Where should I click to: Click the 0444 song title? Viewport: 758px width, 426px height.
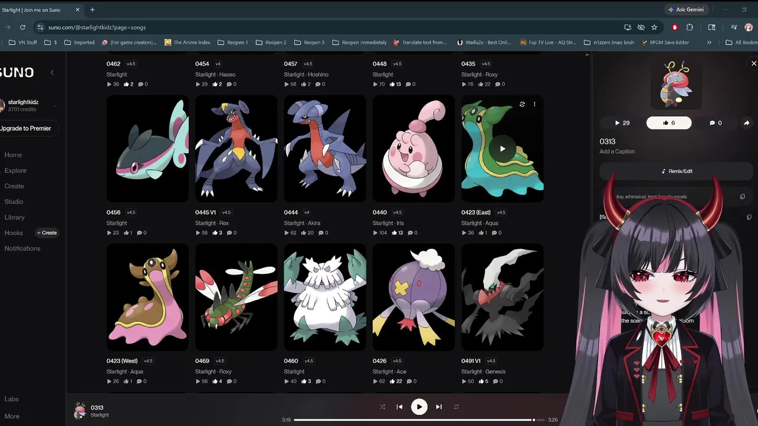click(x=291, y=212)
